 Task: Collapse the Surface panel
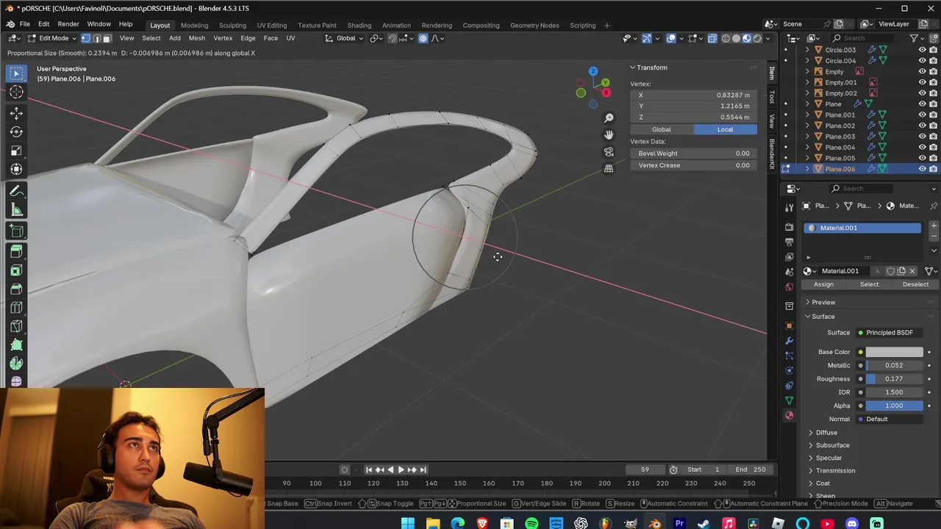[823, 317]
